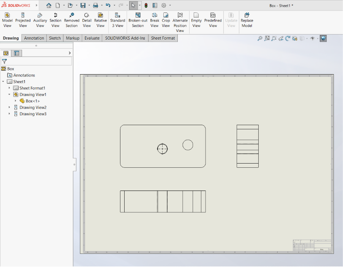
Task: Open the Options dropdown arrow
Action: point(170,5)
